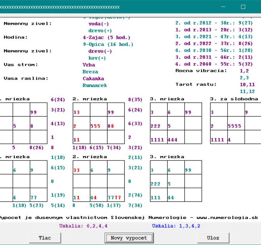Image resolution: width=261 pixels, height=245 pixels.
Task: Click the 'Tarot rastu:' label
Action: click(x=196, y=84)
